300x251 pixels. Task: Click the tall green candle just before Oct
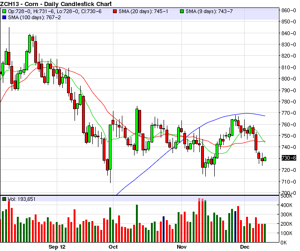pyautogui.click(x=110, y=147)
